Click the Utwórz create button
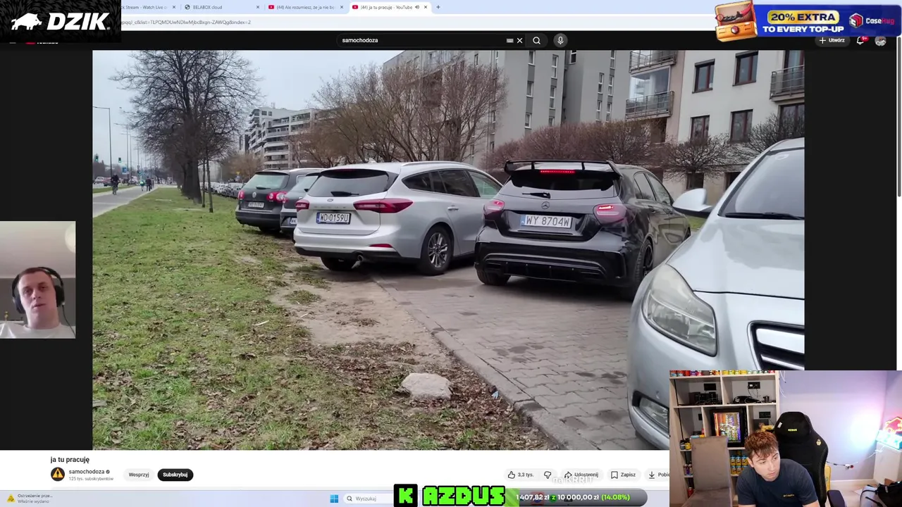 832,40
